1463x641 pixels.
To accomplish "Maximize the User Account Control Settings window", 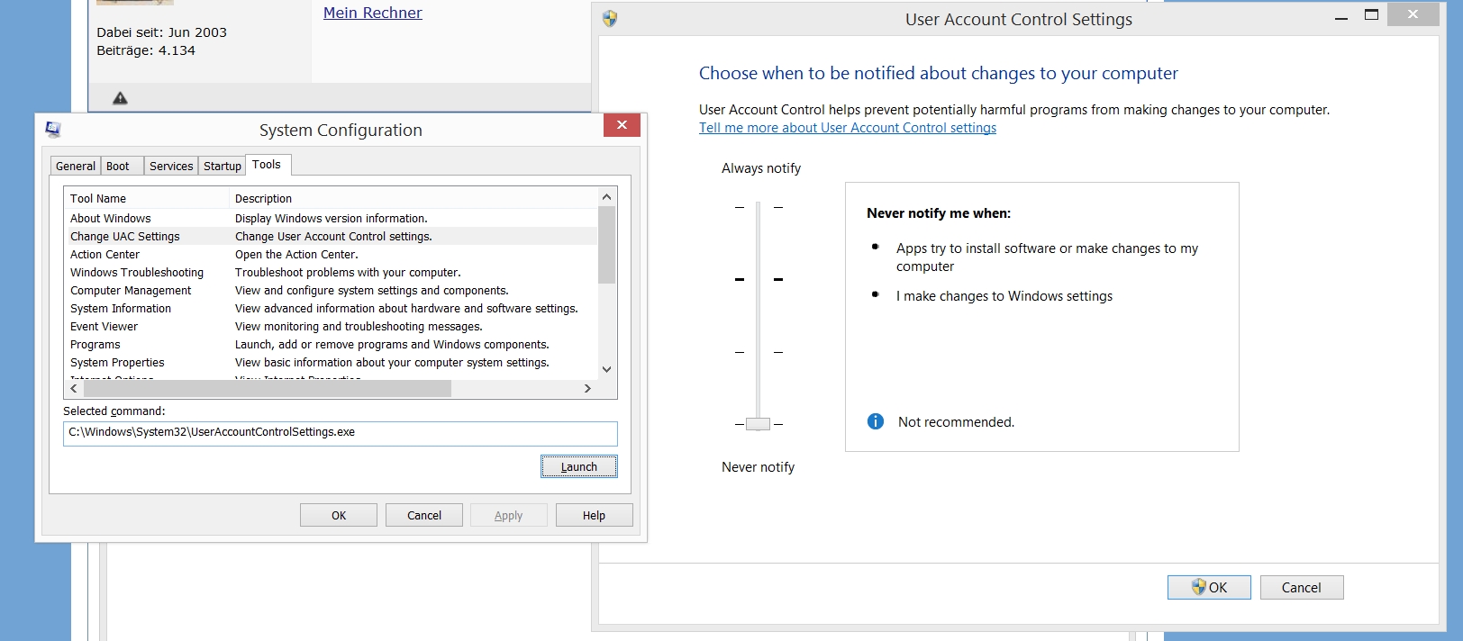I will click(x=1371, y=15).
